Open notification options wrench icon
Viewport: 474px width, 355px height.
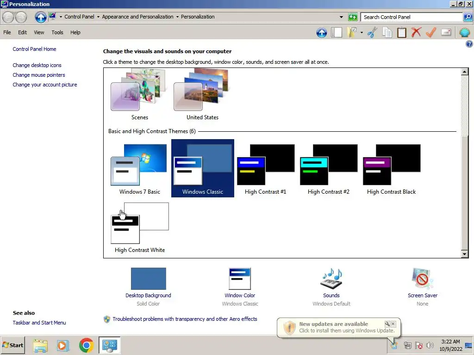click(387, 324)
